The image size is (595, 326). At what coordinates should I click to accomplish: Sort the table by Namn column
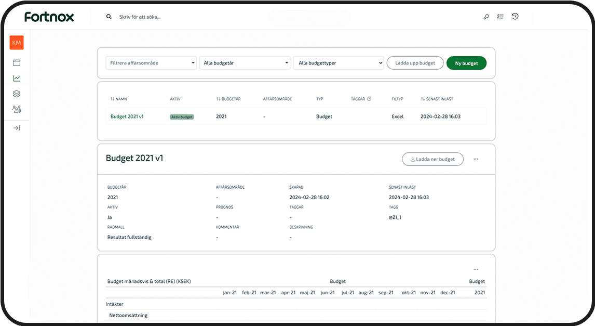click(119, 99)
